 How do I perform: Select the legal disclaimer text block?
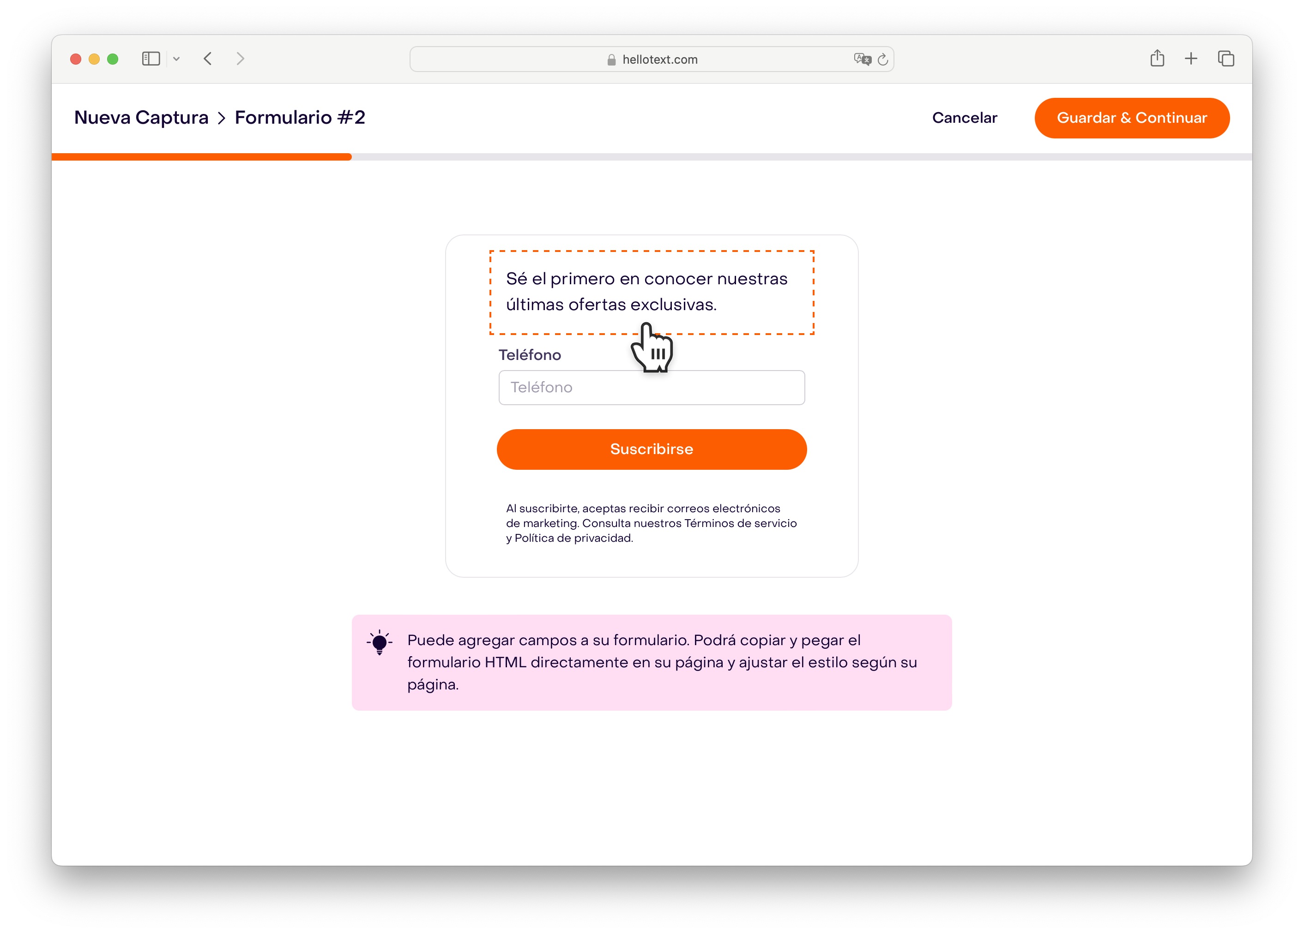click(x=651, y=523)
